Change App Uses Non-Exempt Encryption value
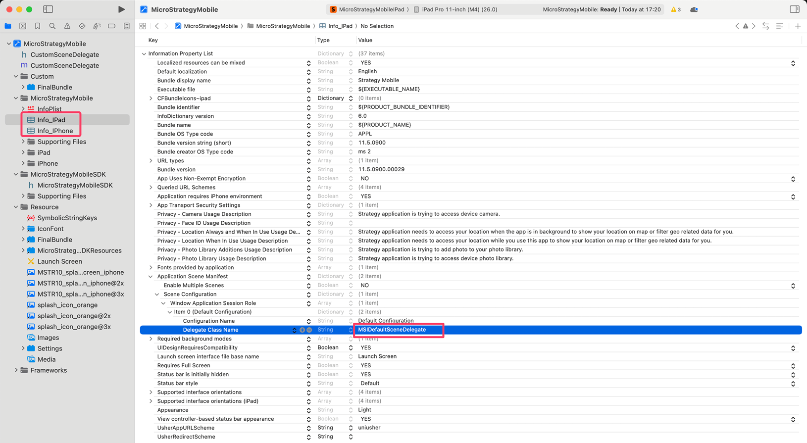Screen dimensions: 807x443 793,179
